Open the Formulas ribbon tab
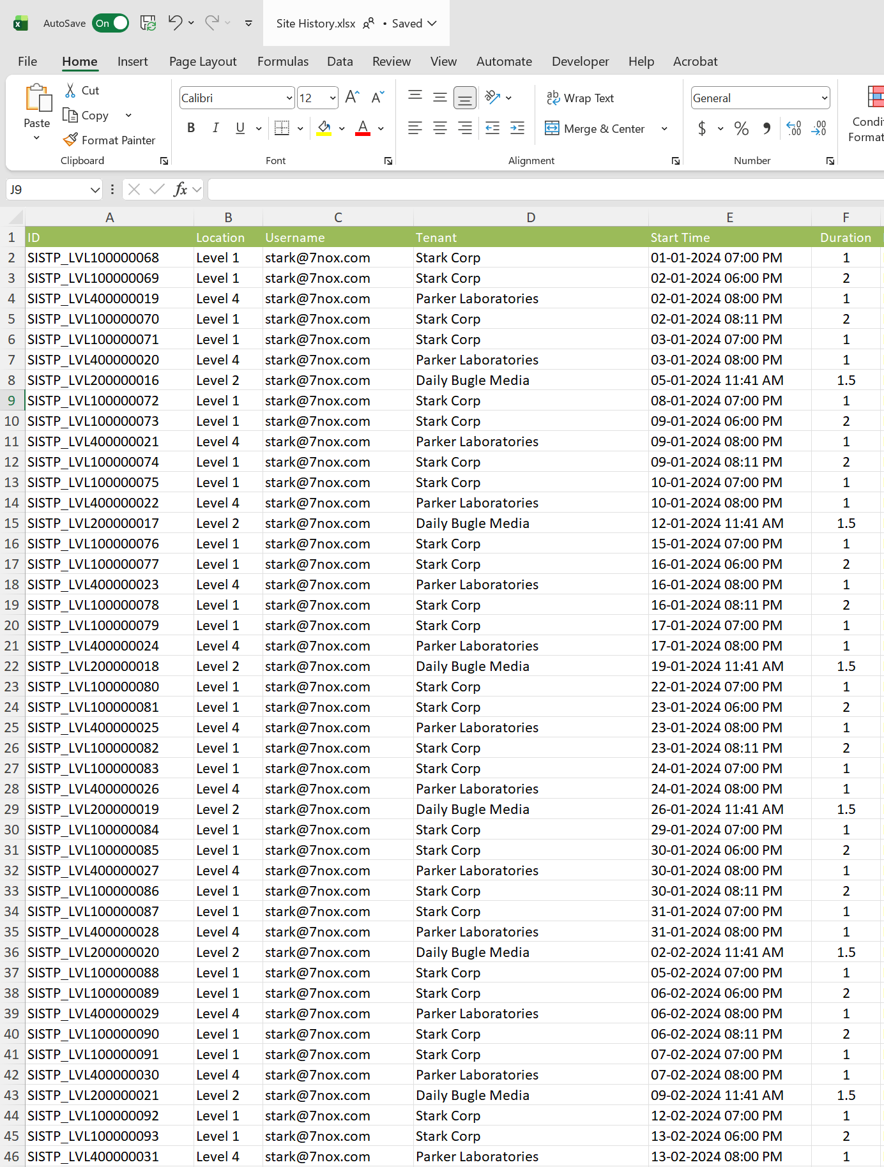Screen dimensions: 884x1167 [282, 61]
